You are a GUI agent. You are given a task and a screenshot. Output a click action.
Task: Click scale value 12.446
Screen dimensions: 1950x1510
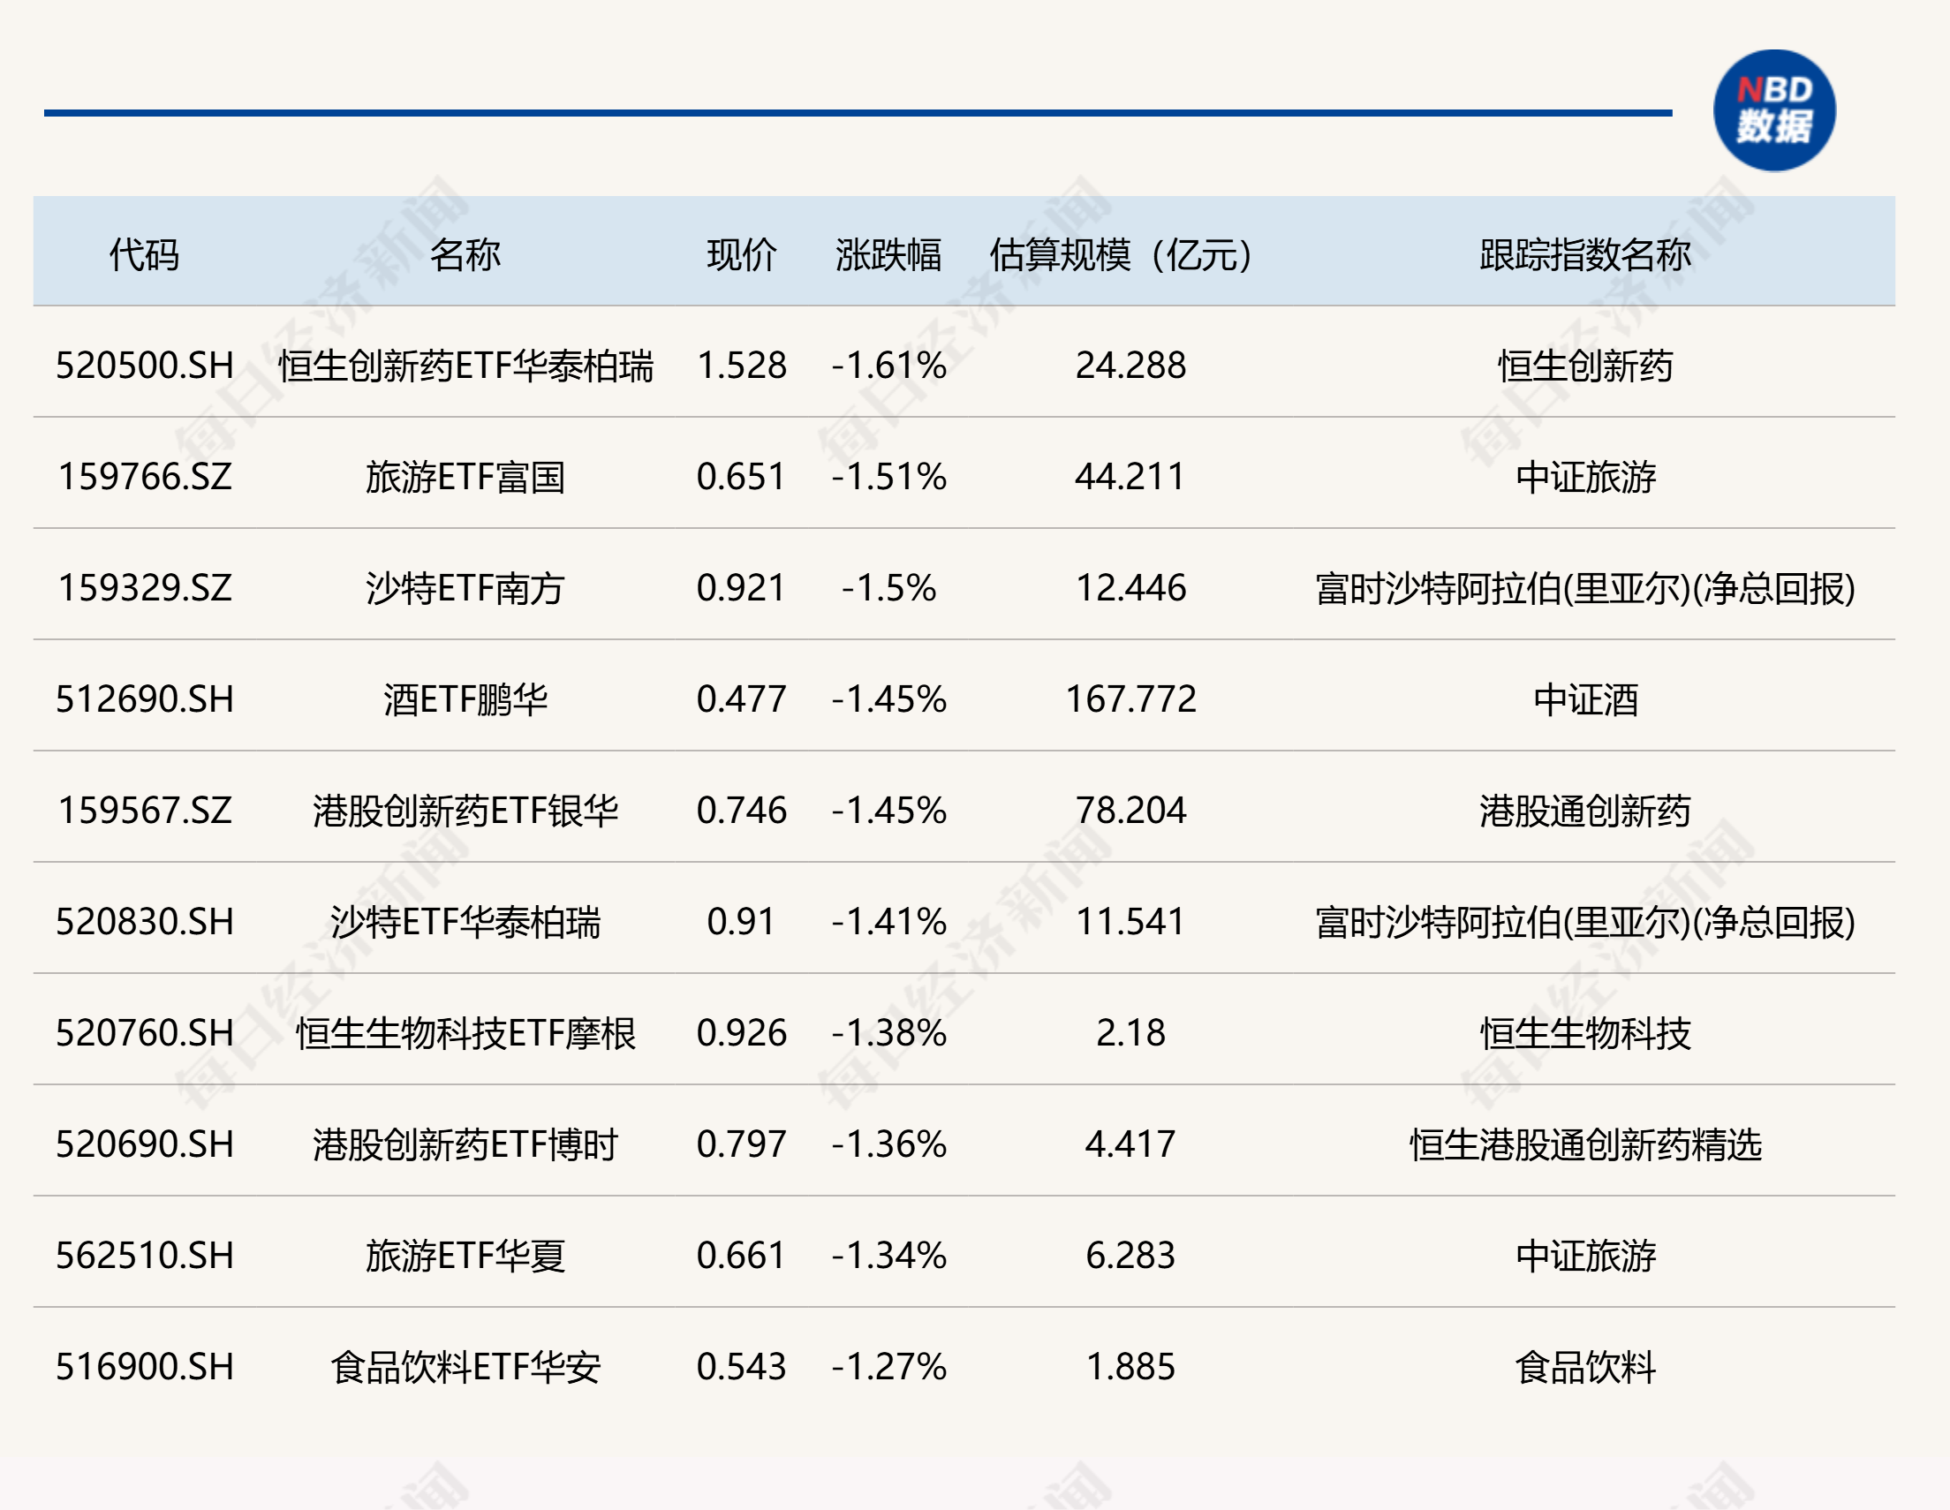(x=1130, y=588)
